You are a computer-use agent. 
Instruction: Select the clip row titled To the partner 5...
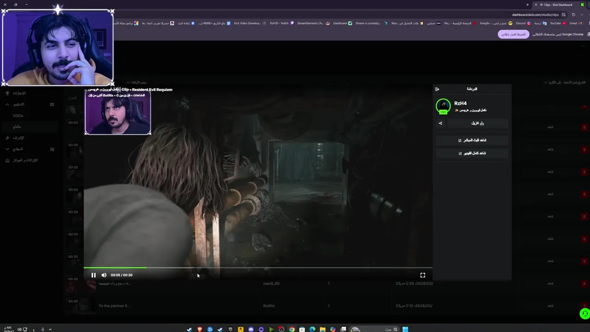(x=114, y=306)
